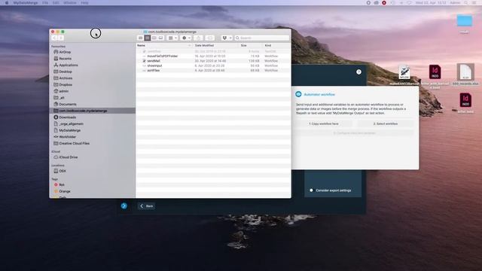Open Archives folder in sidebar
Viewport: 482px width, 271px height.
pos(66,78)
